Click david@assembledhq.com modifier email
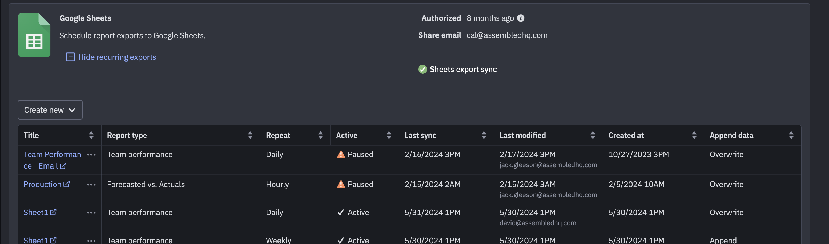The width and height of the screenshot is (829, 244). click(x=538, y=223)
